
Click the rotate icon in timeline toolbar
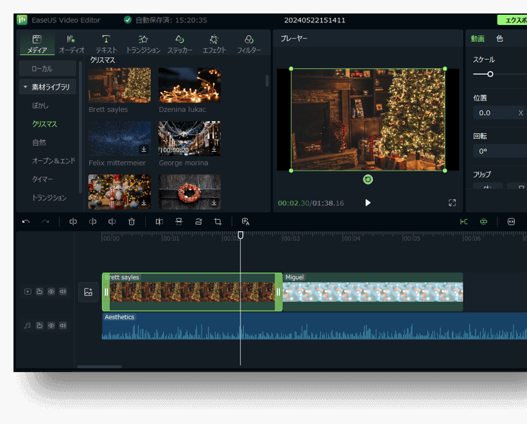click(198, 222)
